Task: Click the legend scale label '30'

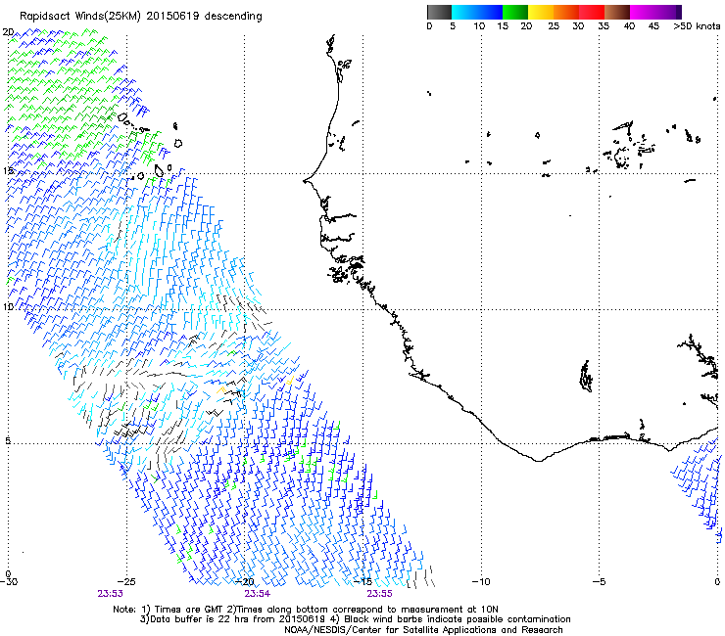Action: pos(578,26)
